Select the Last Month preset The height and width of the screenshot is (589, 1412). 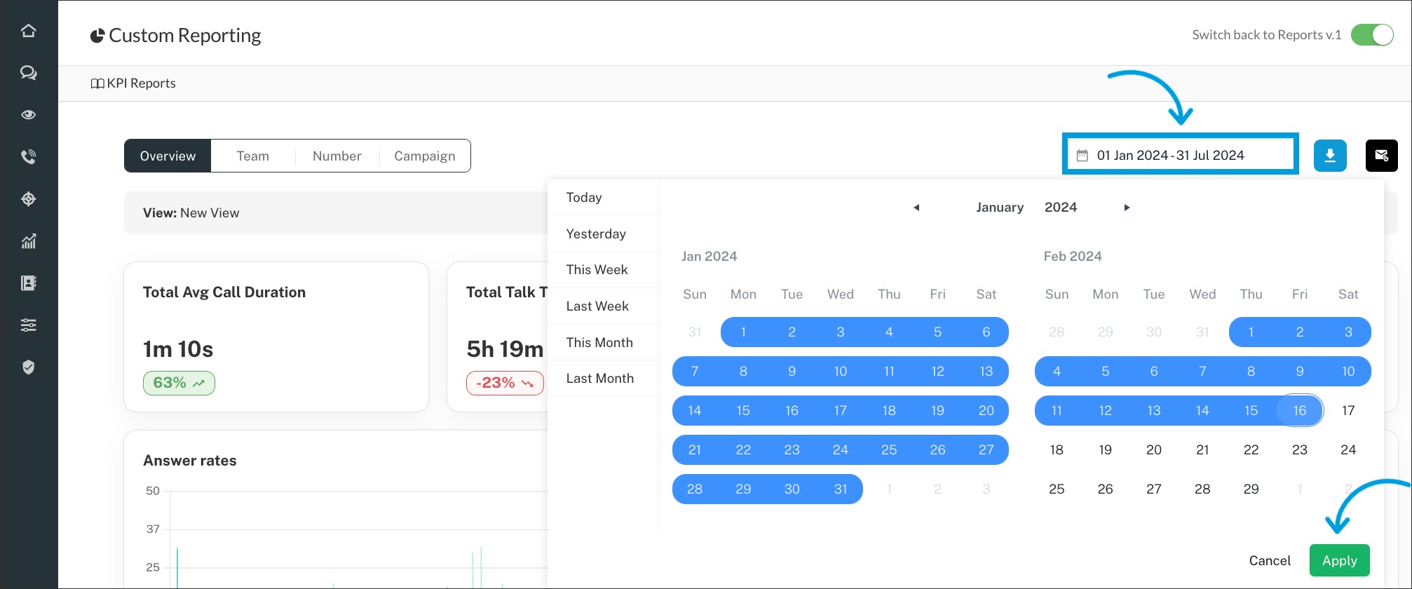point(599,379)
